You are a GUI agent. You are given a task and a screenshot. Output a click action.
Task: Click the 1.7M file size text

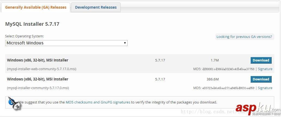pyautogui.click(x=214, y=60)
